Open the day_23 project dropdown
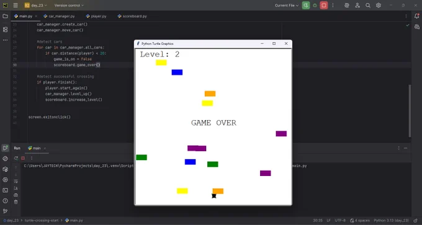Image resolution: width=422 pixels, height=225 pixels. pos(35,6)
